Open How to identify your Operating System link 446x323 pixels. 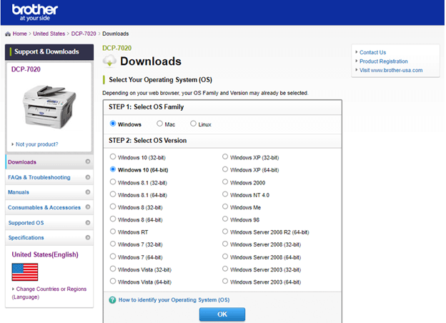(174, 300)
